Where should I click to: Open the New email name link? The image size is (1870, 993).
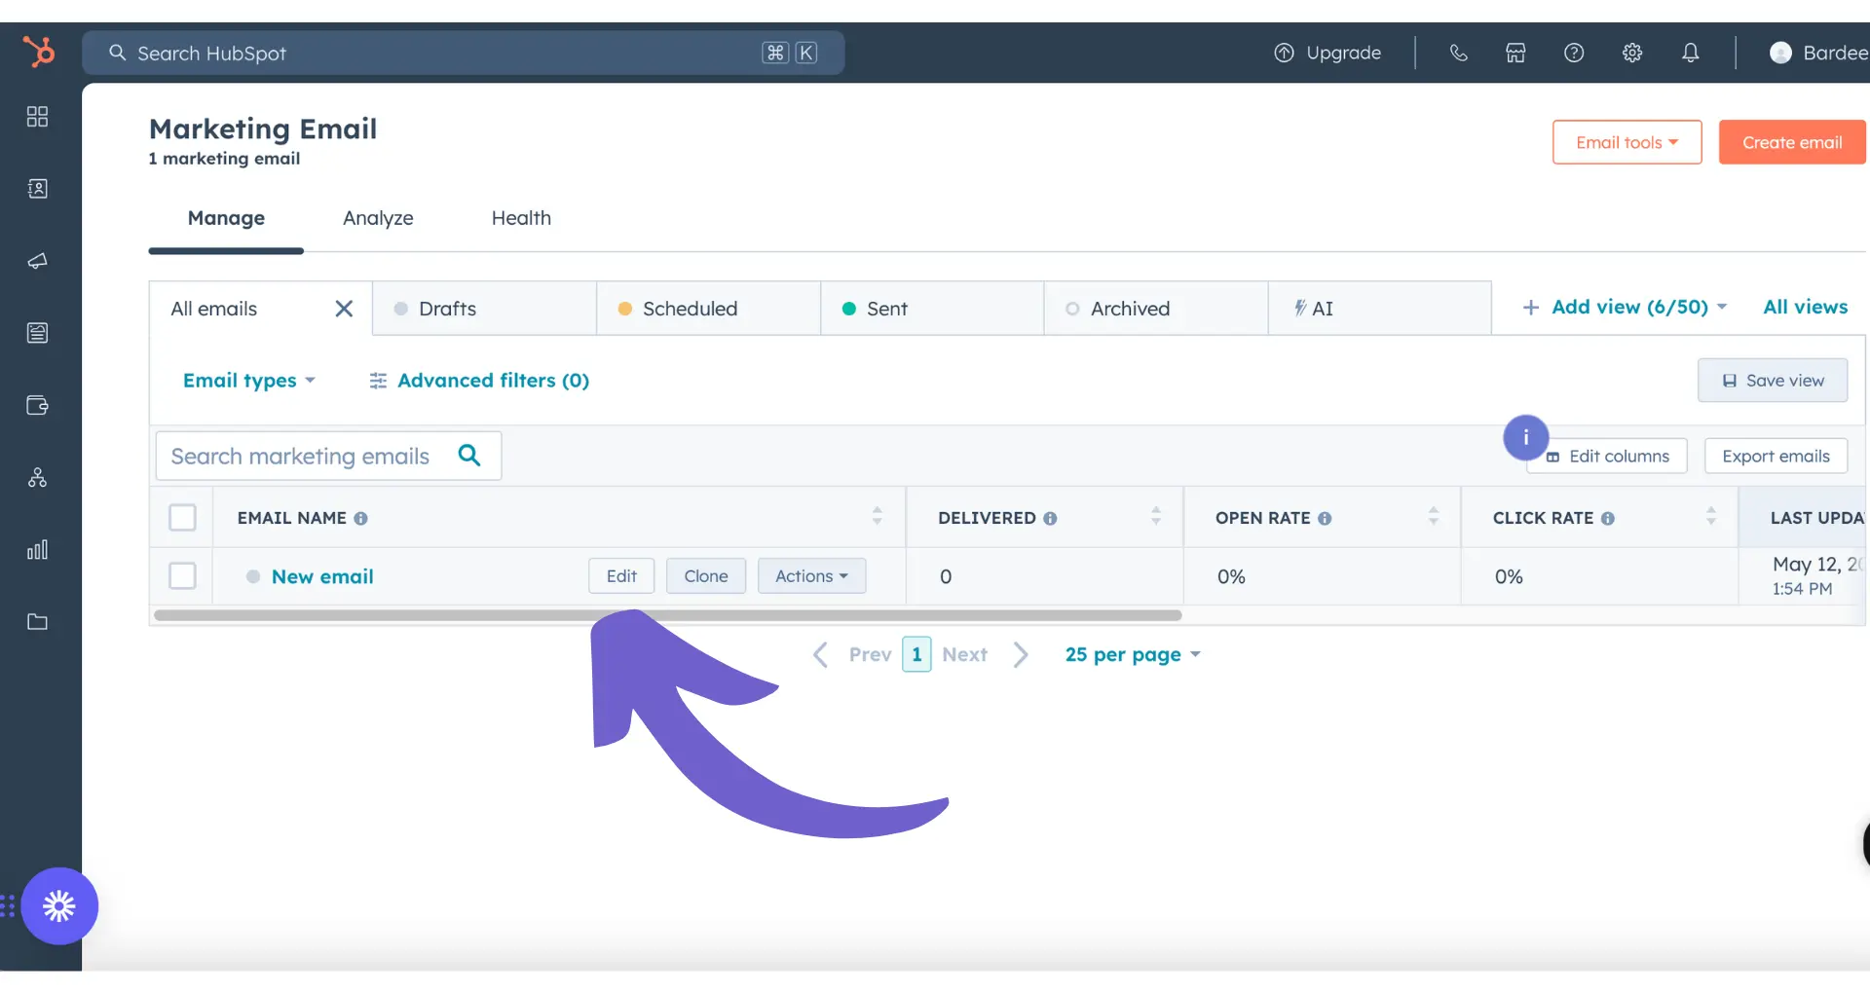(x=322, y=576)
